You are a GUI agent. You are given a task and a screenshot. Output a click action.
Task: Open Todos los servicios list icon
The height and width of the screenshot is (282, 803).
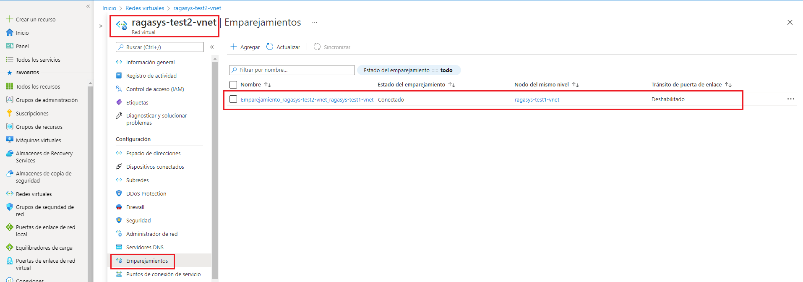9,60
